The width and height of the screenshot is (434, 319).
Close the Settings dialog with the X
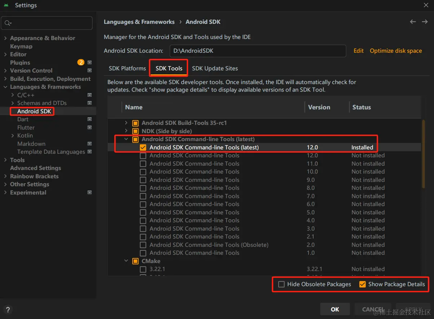pos(426,5)
